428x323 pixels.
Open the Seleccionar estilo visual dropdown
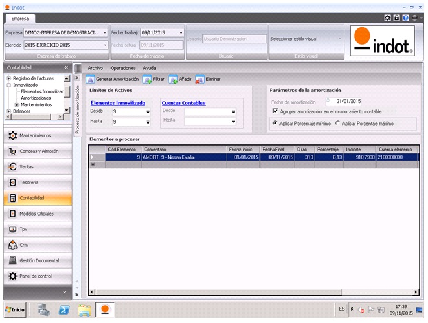coord(340,38)
